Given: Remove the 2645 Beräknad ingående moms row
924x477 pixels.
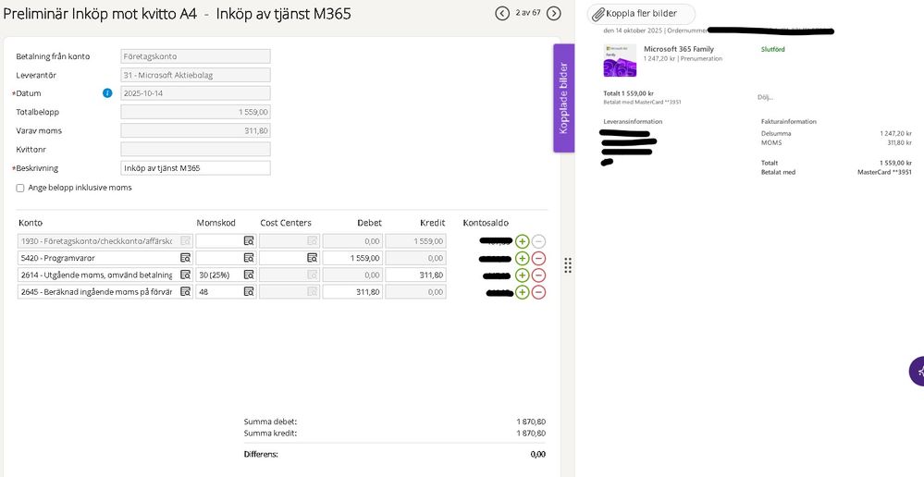Looking at the screenshot, I should pos(538,291).
